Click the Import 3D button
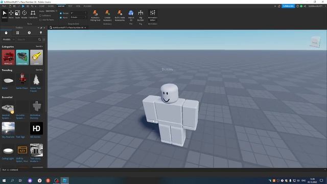 pos(131,15)
